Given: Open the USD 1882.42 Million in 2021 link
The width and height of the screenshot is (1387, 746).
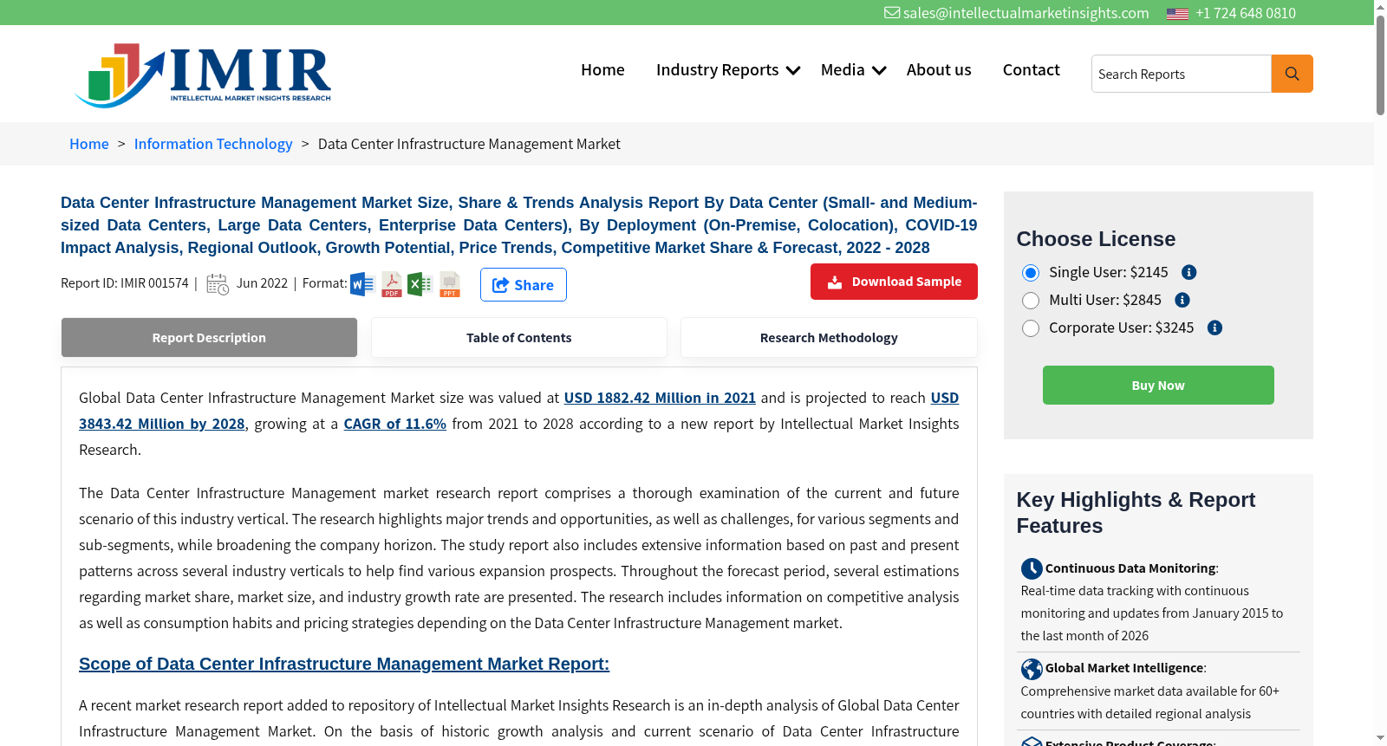Looking at the screenshot, I should point(660,398).
